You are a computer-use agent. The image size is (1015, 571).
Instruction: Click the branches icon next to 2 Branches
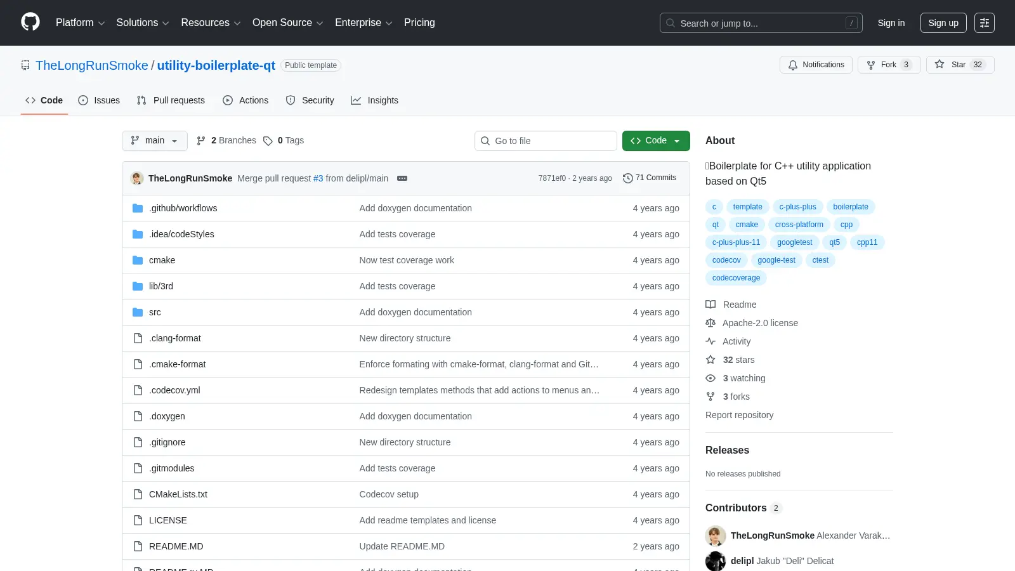pos(201,141)
